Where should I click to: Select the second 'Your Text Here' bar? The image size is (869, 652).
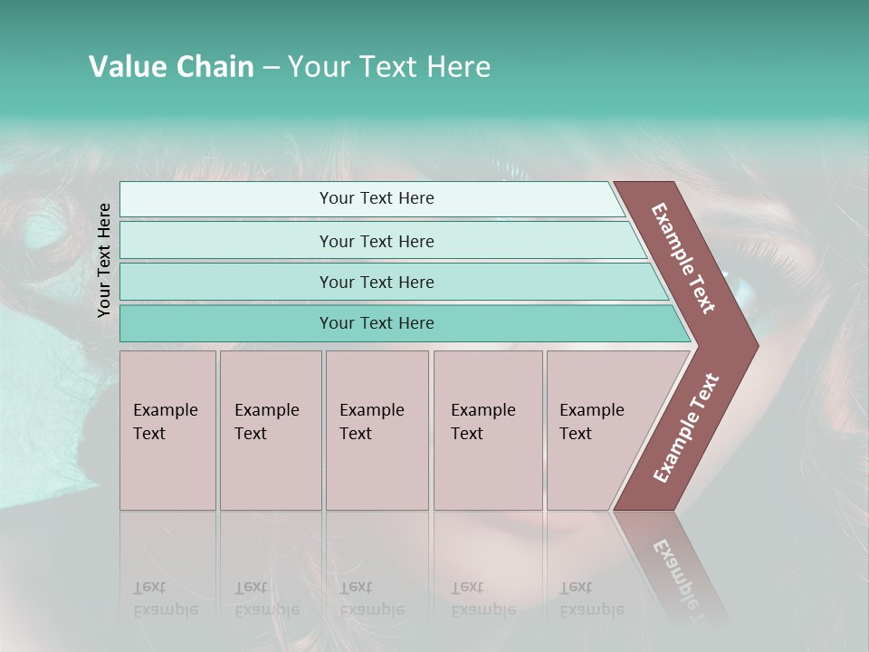[384, 240]
